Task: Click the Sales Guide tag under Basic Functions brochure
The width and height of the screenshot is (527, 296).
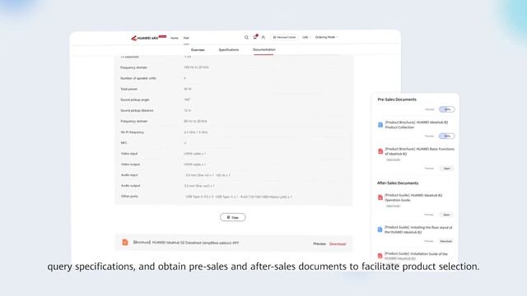Action: 394,160
